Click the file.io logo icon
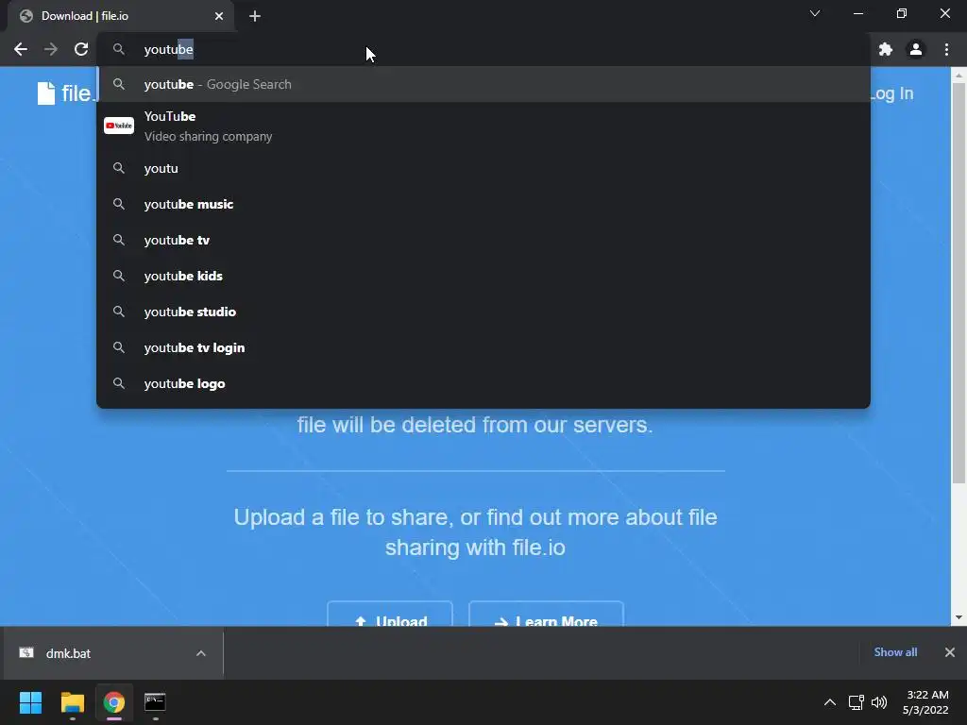The height and width of the screenshot is (725, 967). coord(46,93)
